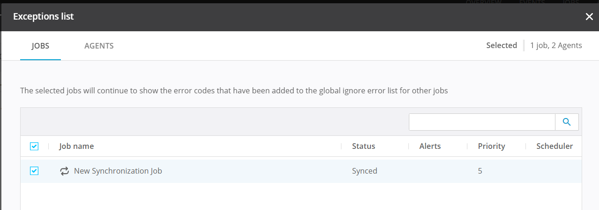The height and width of the screenshot is (210, 599).
Task: Sort table by Job name column
Action: pos(76,146)
